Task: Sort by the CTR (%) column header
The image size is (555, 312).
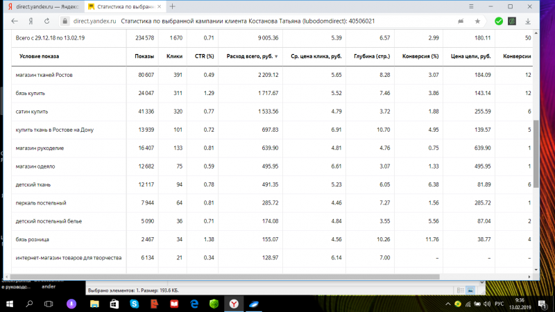Action: [x=204, y=56]
